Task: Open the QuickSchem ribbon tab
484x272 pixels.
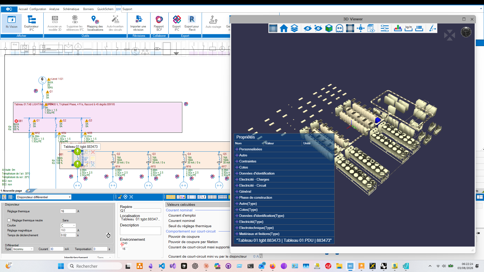Action: 105,9
